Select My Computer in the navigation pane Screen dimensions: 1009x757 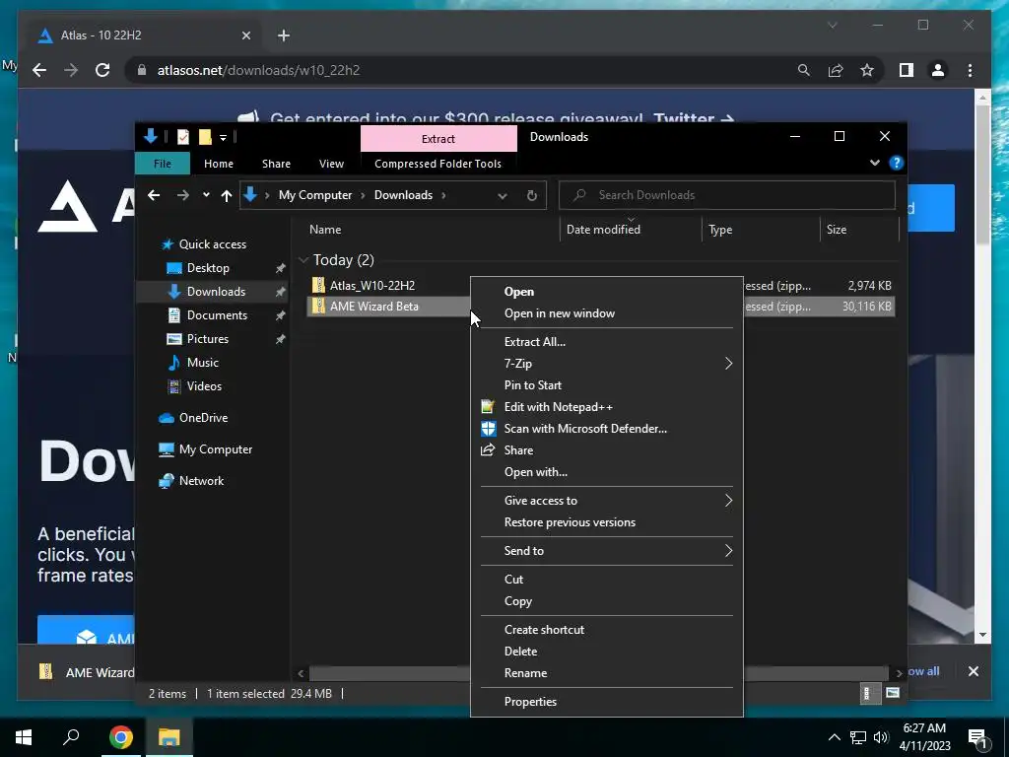pos(216,449)
